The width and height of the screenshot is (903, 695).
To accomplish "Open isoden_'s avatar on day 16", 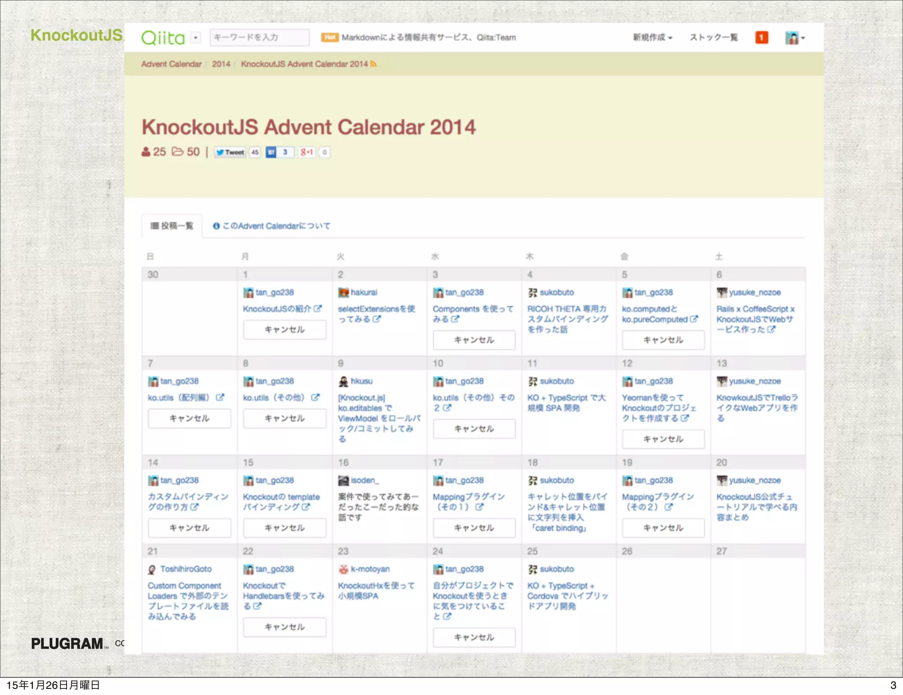I will (343, 480).
